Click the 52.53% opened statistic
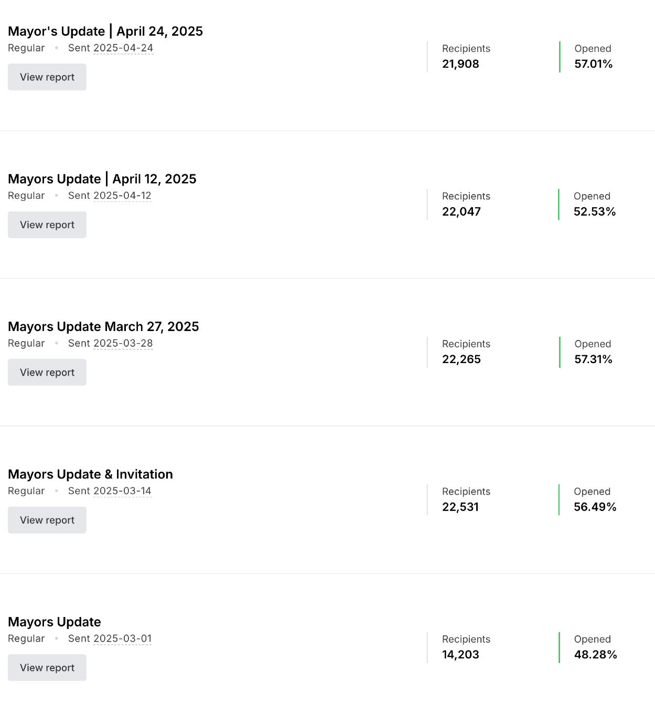Screen dimensions: 655x703 coord(594,212)
